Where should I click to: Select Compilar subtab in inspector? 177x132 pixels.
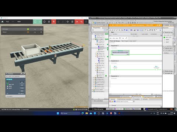pos(137,99)
